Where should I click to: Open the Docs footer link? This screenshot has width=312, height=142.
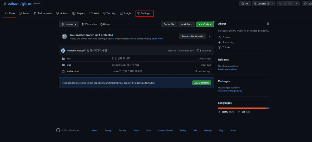tap(149, 130)
